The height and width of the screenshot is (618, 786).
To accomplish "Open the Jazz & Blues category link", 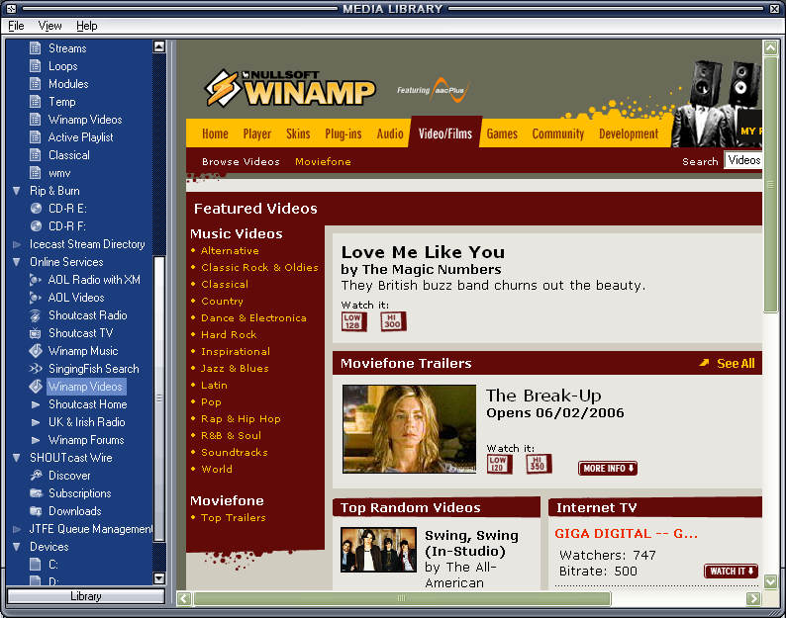I will [235, 368].
